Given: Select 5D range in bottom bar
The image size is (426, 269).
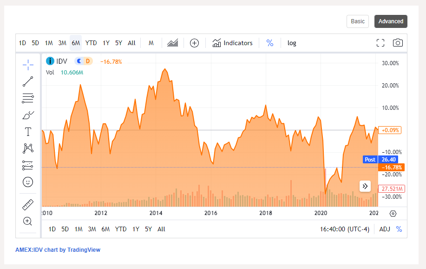Looking at the screenshot, I should [65, 229].
